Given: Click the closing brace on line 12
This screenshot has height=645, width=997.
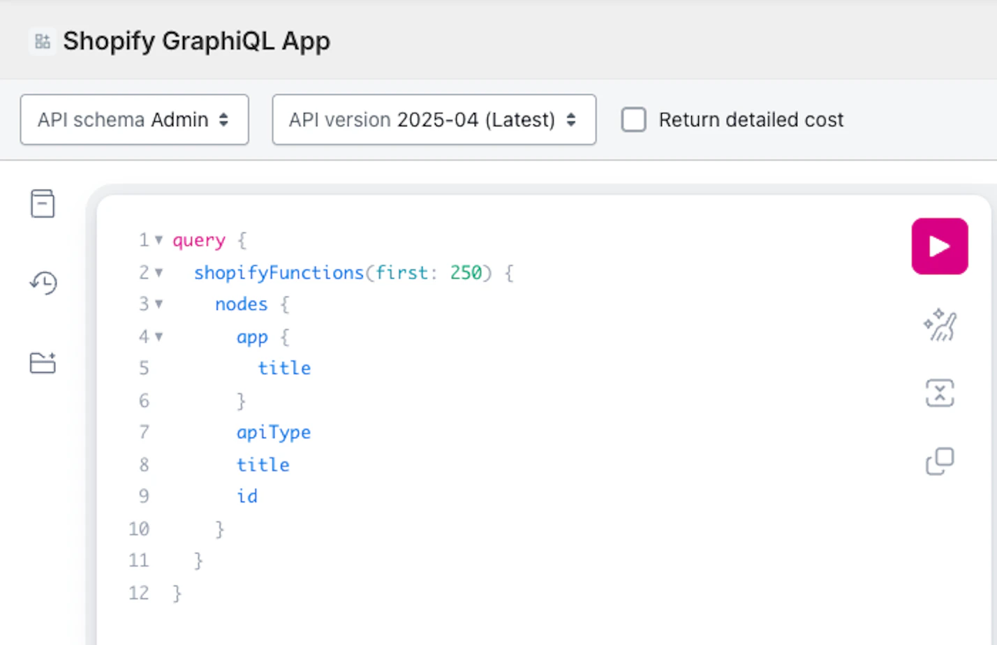Looking at the screenshot, I should (177, 593).
